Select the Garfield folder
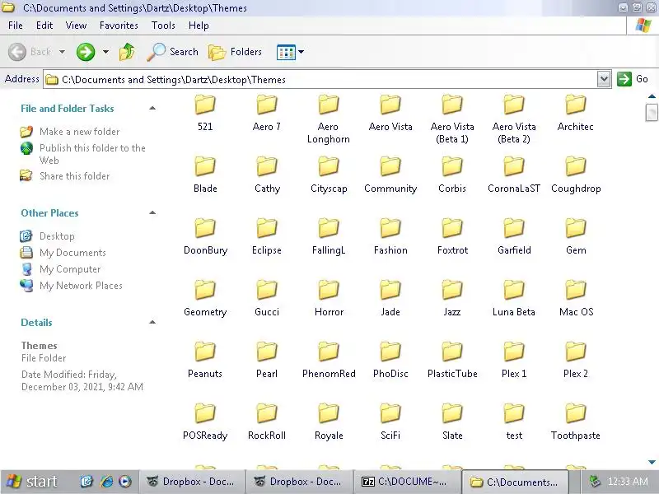659x494 pixels. 514,237
